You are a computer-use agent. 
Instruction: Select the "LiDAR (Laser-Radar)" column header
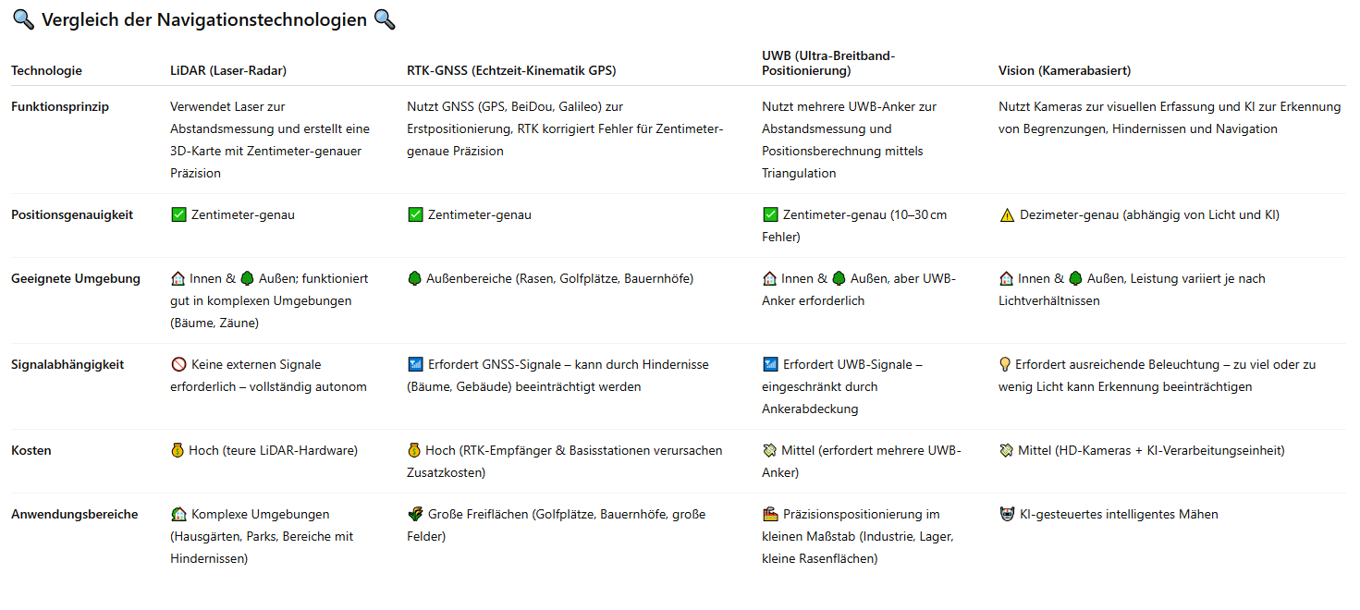(227, 71)
